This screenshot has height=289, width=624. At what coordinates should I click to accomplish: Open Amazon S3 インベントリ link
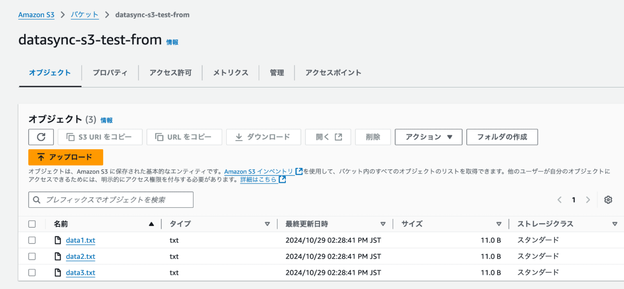259,171
